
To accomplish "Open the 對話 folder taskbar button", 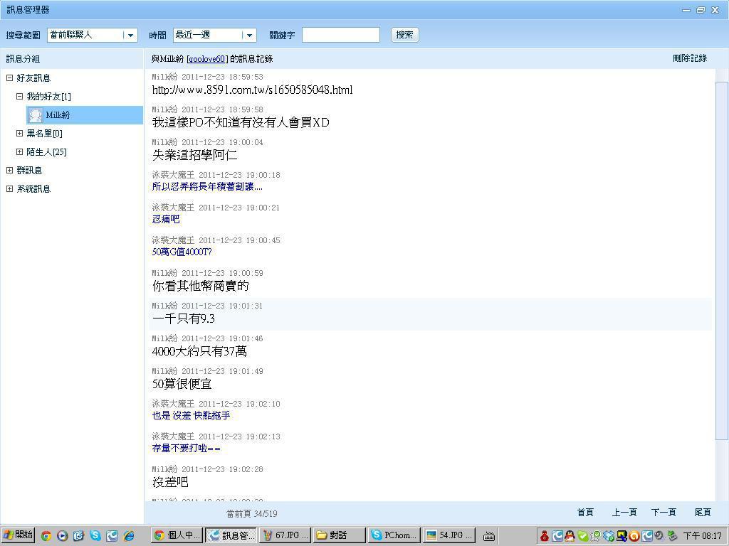I will [x=339, y=535].
